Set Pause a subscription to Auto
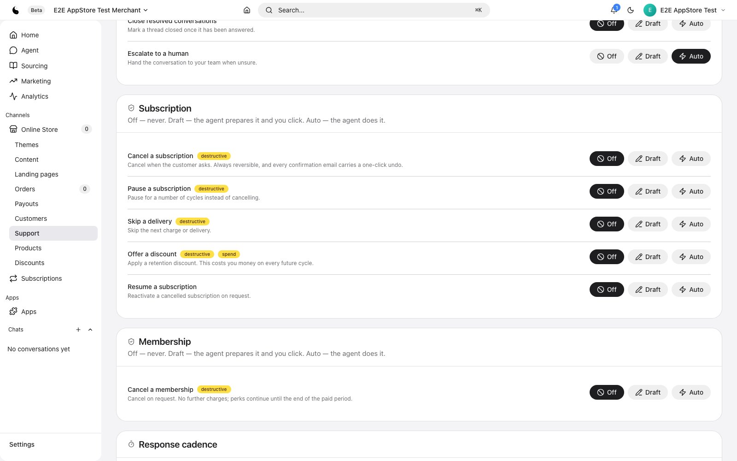 tap(691, 191)
